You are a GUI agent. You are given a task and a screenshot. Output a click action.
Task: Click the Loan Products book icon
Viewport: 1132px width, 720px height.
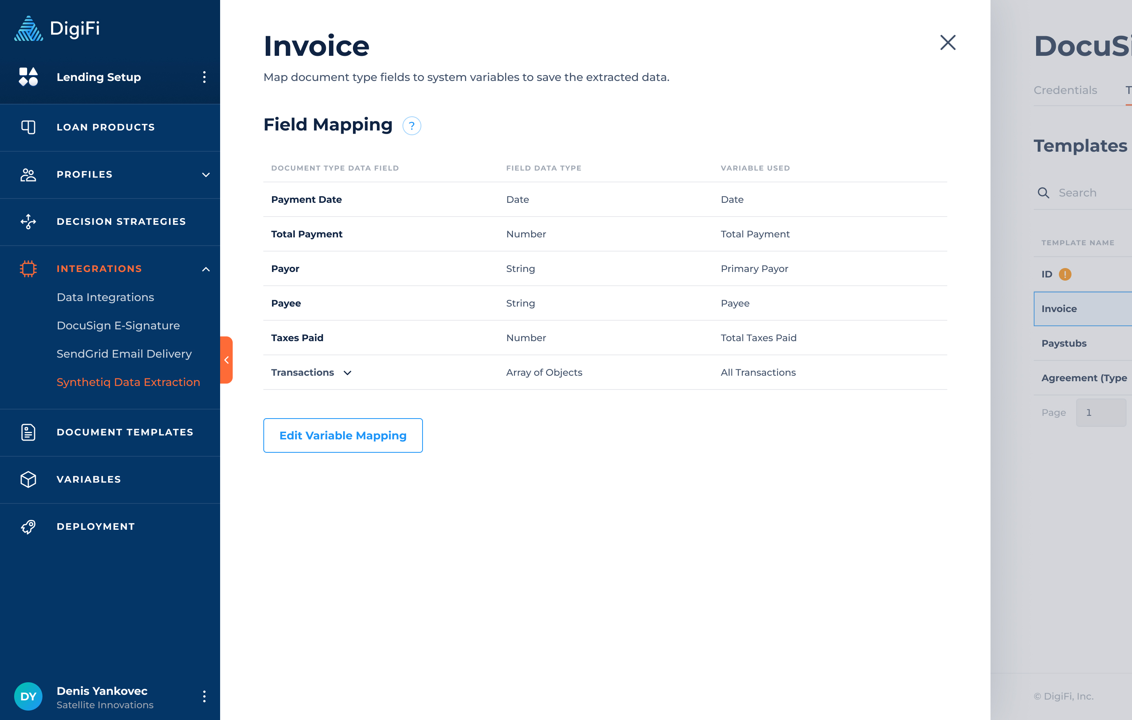click(28, 127)
